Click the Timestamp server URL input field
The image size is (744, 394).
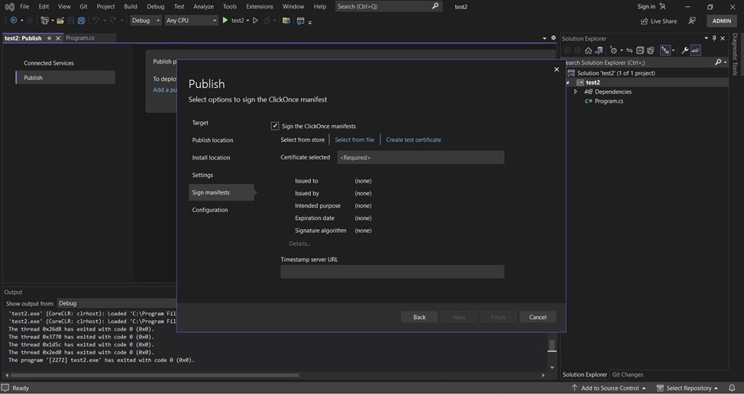[392, 272]
